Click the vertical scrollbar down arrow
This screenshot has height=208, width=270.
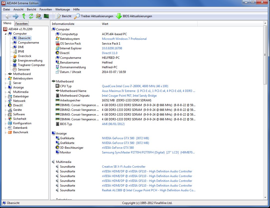265,197
